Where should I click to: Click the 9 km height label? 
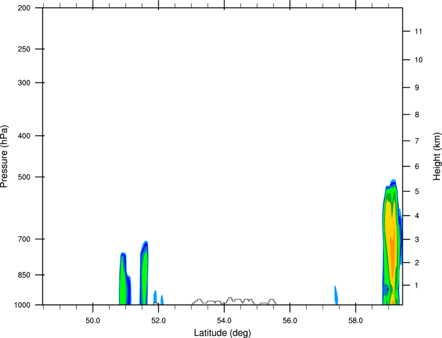[x=417, y=88]
